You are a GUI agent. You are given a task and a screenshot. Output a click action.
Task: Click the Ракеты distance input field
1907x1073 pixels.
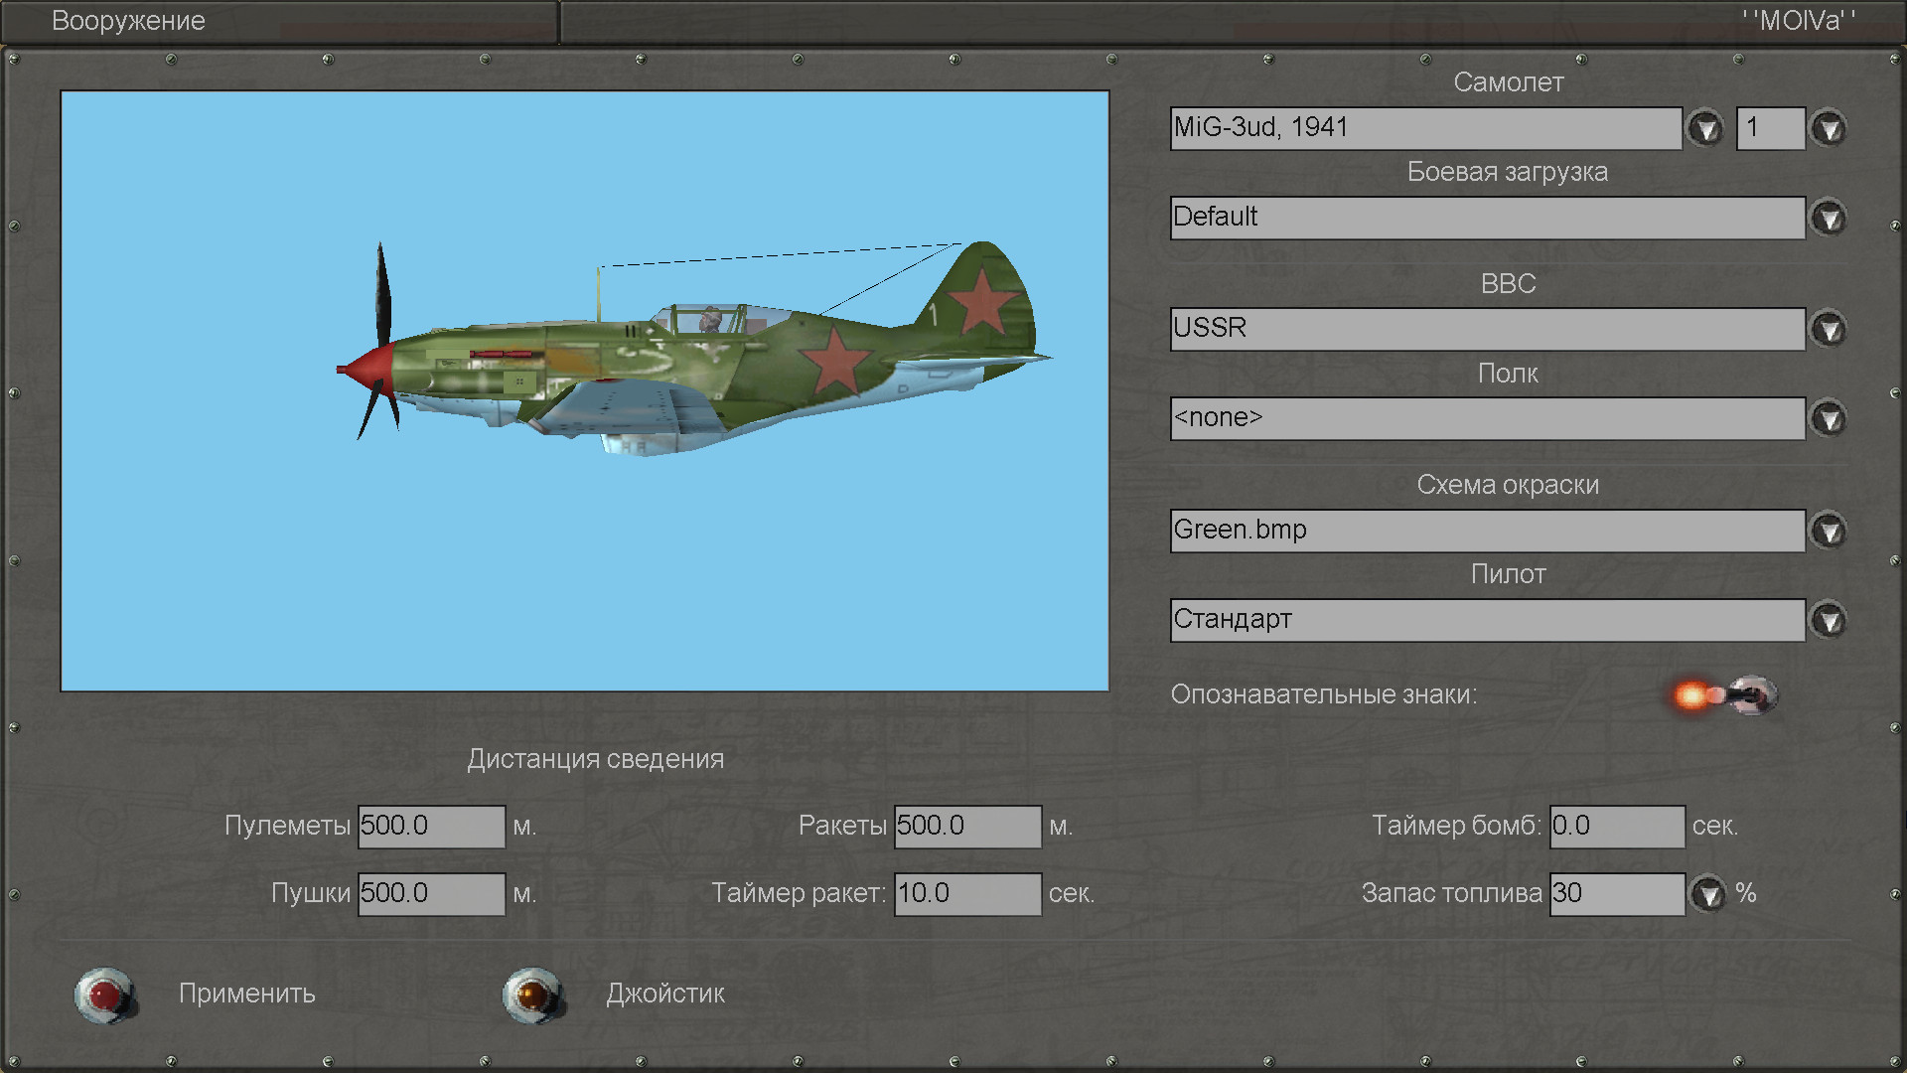coord(967,826)
